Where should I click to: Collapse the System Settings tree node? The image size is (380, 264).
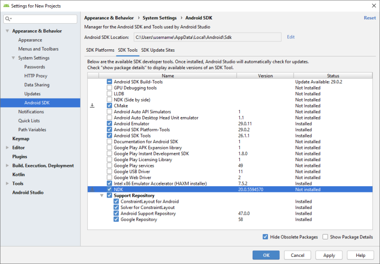(x=14, y=58)
